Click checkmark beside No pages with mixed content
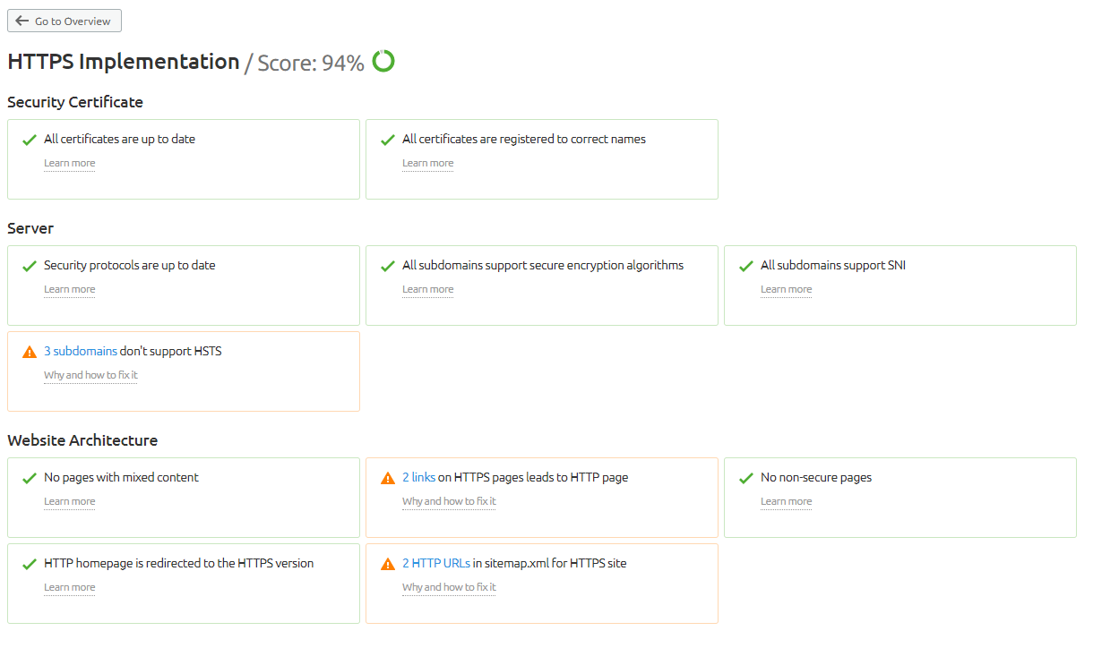The image size is (1093, 665). pos(30,479)
